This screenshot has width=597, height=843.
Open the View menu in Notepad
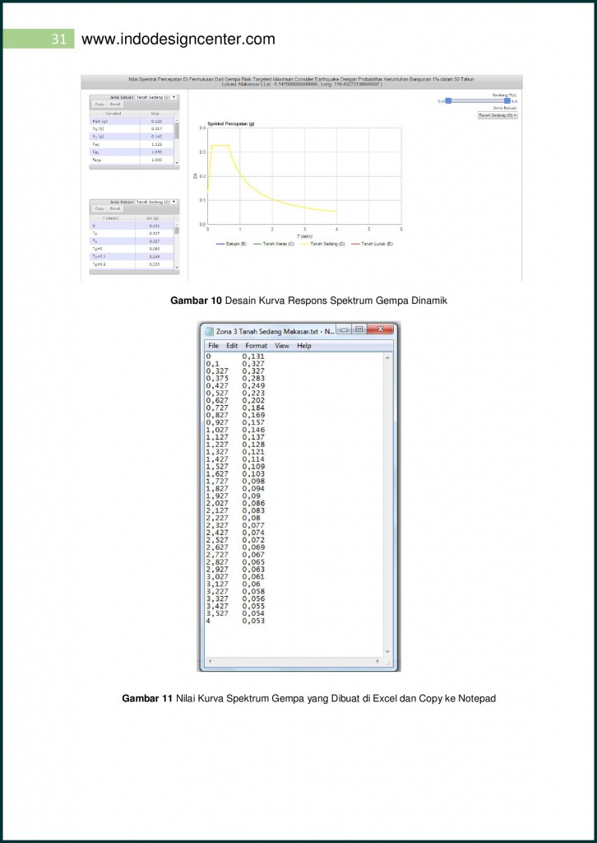coord(282,346)
